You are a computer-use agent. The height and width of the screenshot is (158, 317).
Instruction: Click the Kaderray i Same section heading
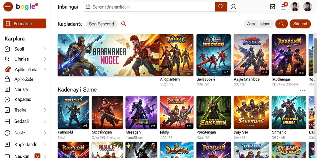[77, 90]
